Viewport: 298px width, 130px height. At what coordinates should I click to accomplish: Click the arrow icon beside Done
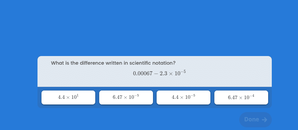coord(264,119)
